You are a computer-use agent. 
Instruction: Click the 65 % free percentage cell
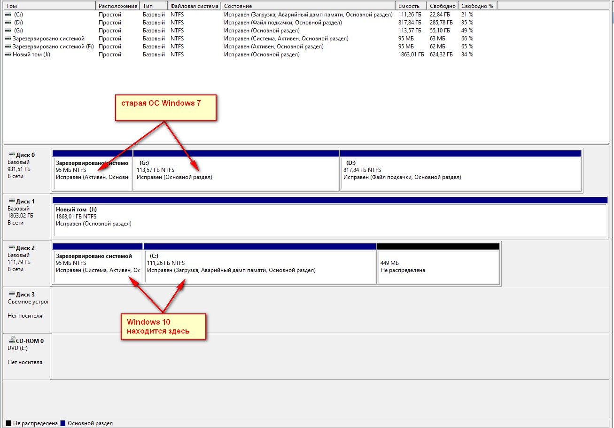tap(467, 47)
